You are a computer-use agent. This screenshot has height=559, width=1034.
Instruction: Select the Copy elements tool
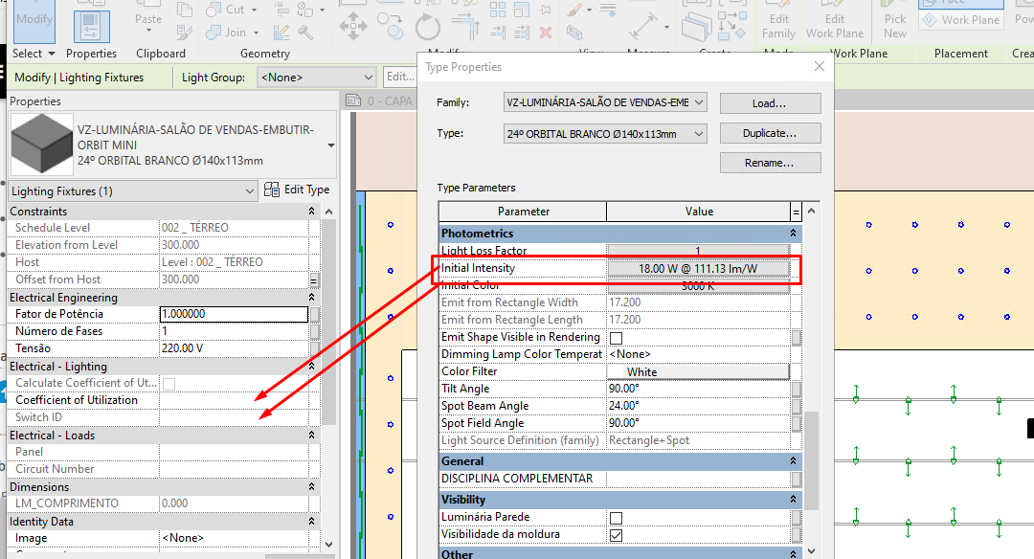coord(391,25)
